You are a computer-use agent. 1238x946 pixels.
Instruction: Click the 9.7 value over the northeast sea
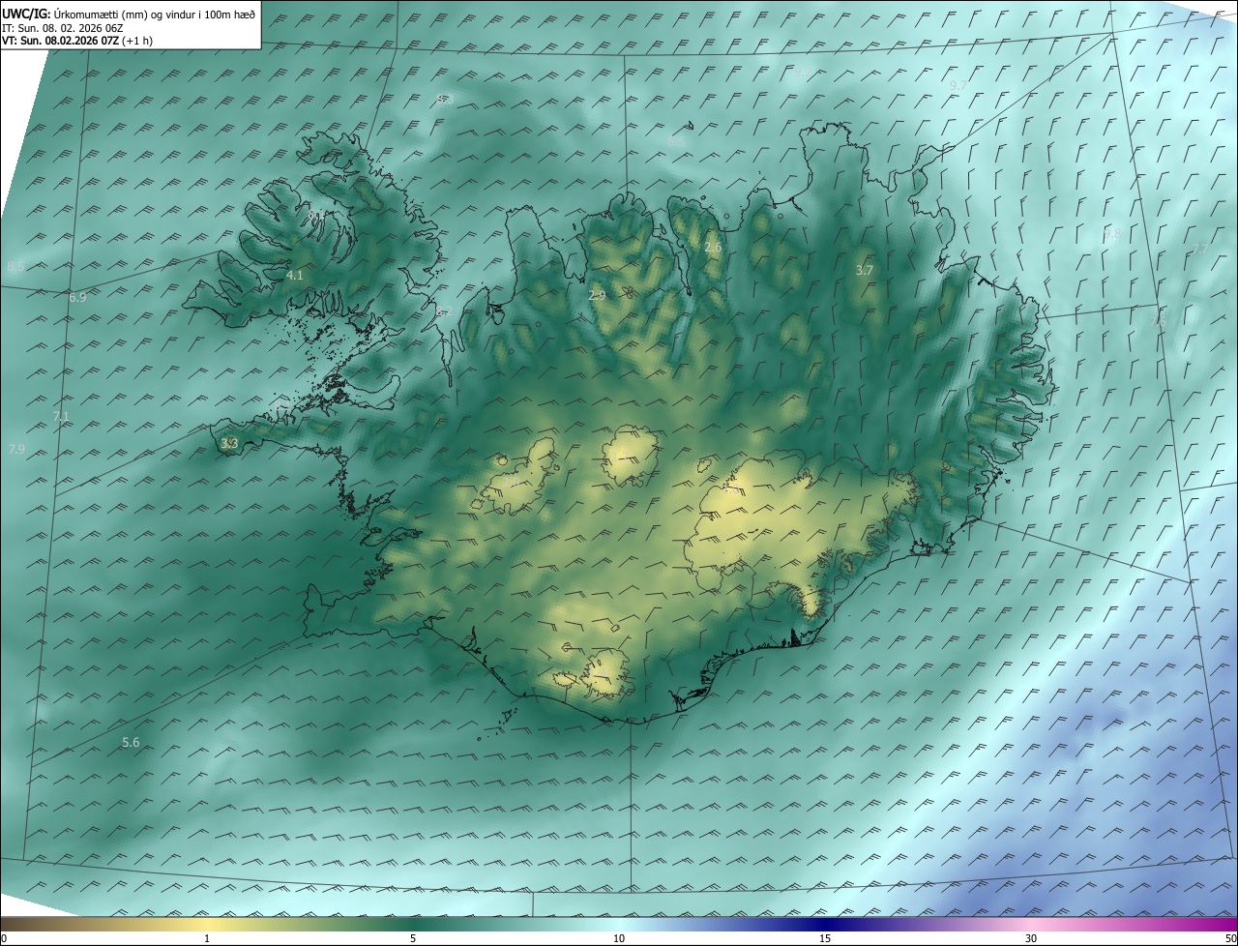[958, 86]
